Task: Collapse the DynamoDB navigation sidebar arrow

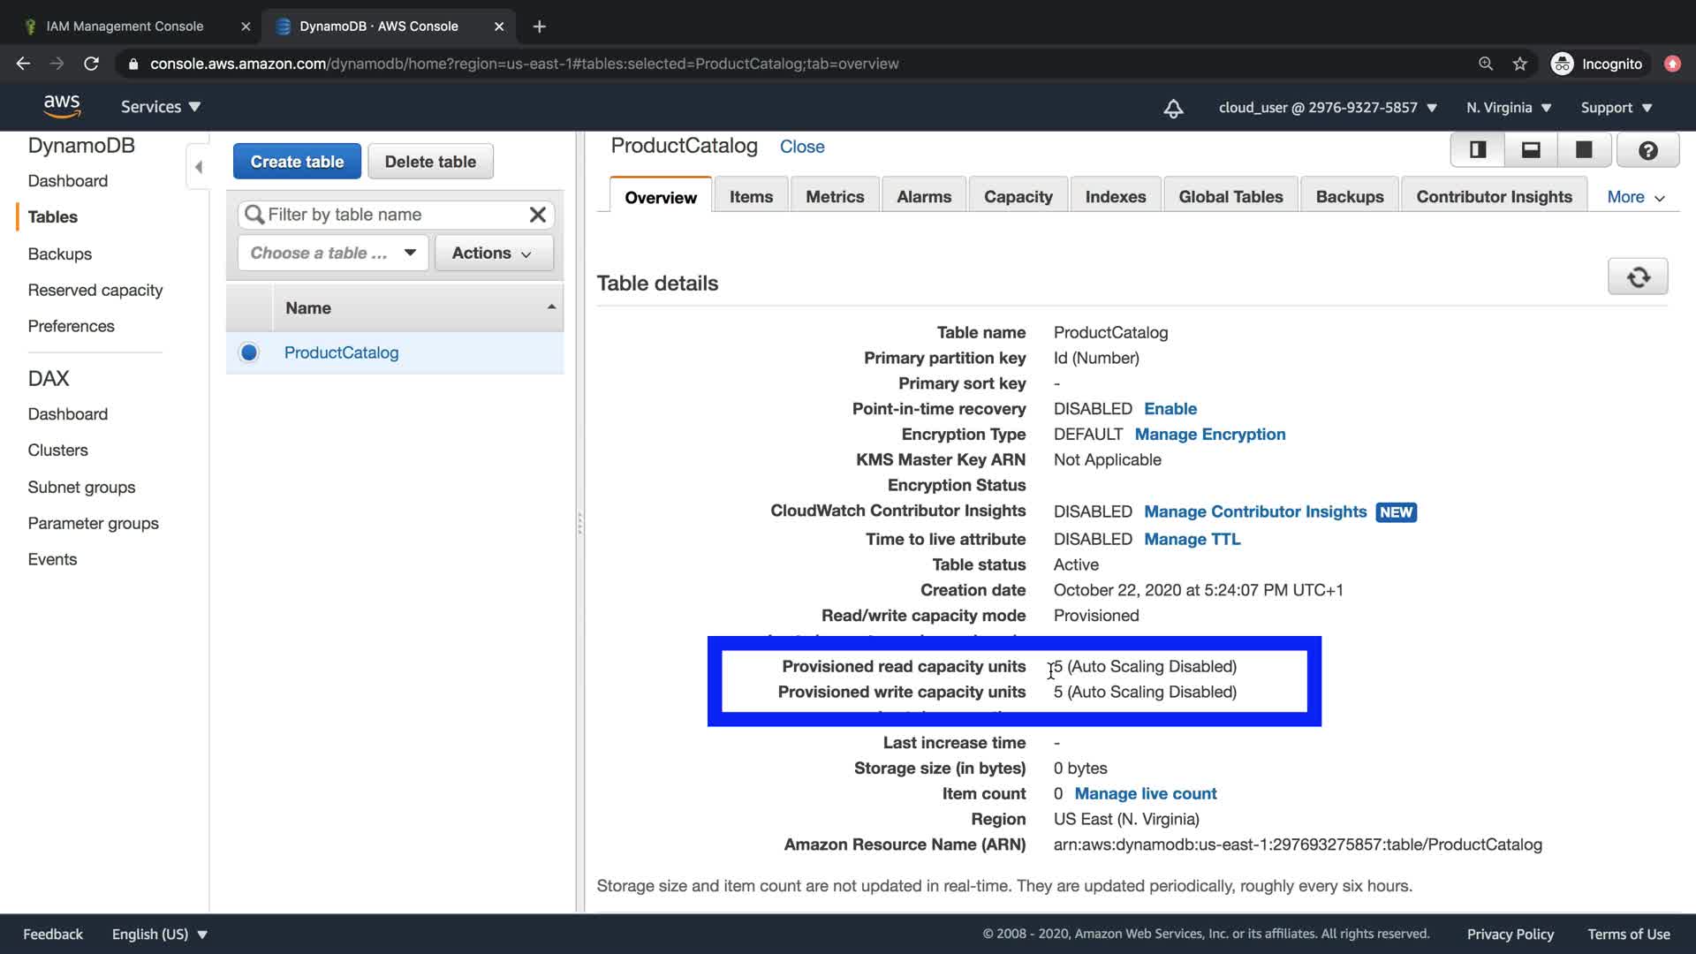Action: tap(198, 167)
